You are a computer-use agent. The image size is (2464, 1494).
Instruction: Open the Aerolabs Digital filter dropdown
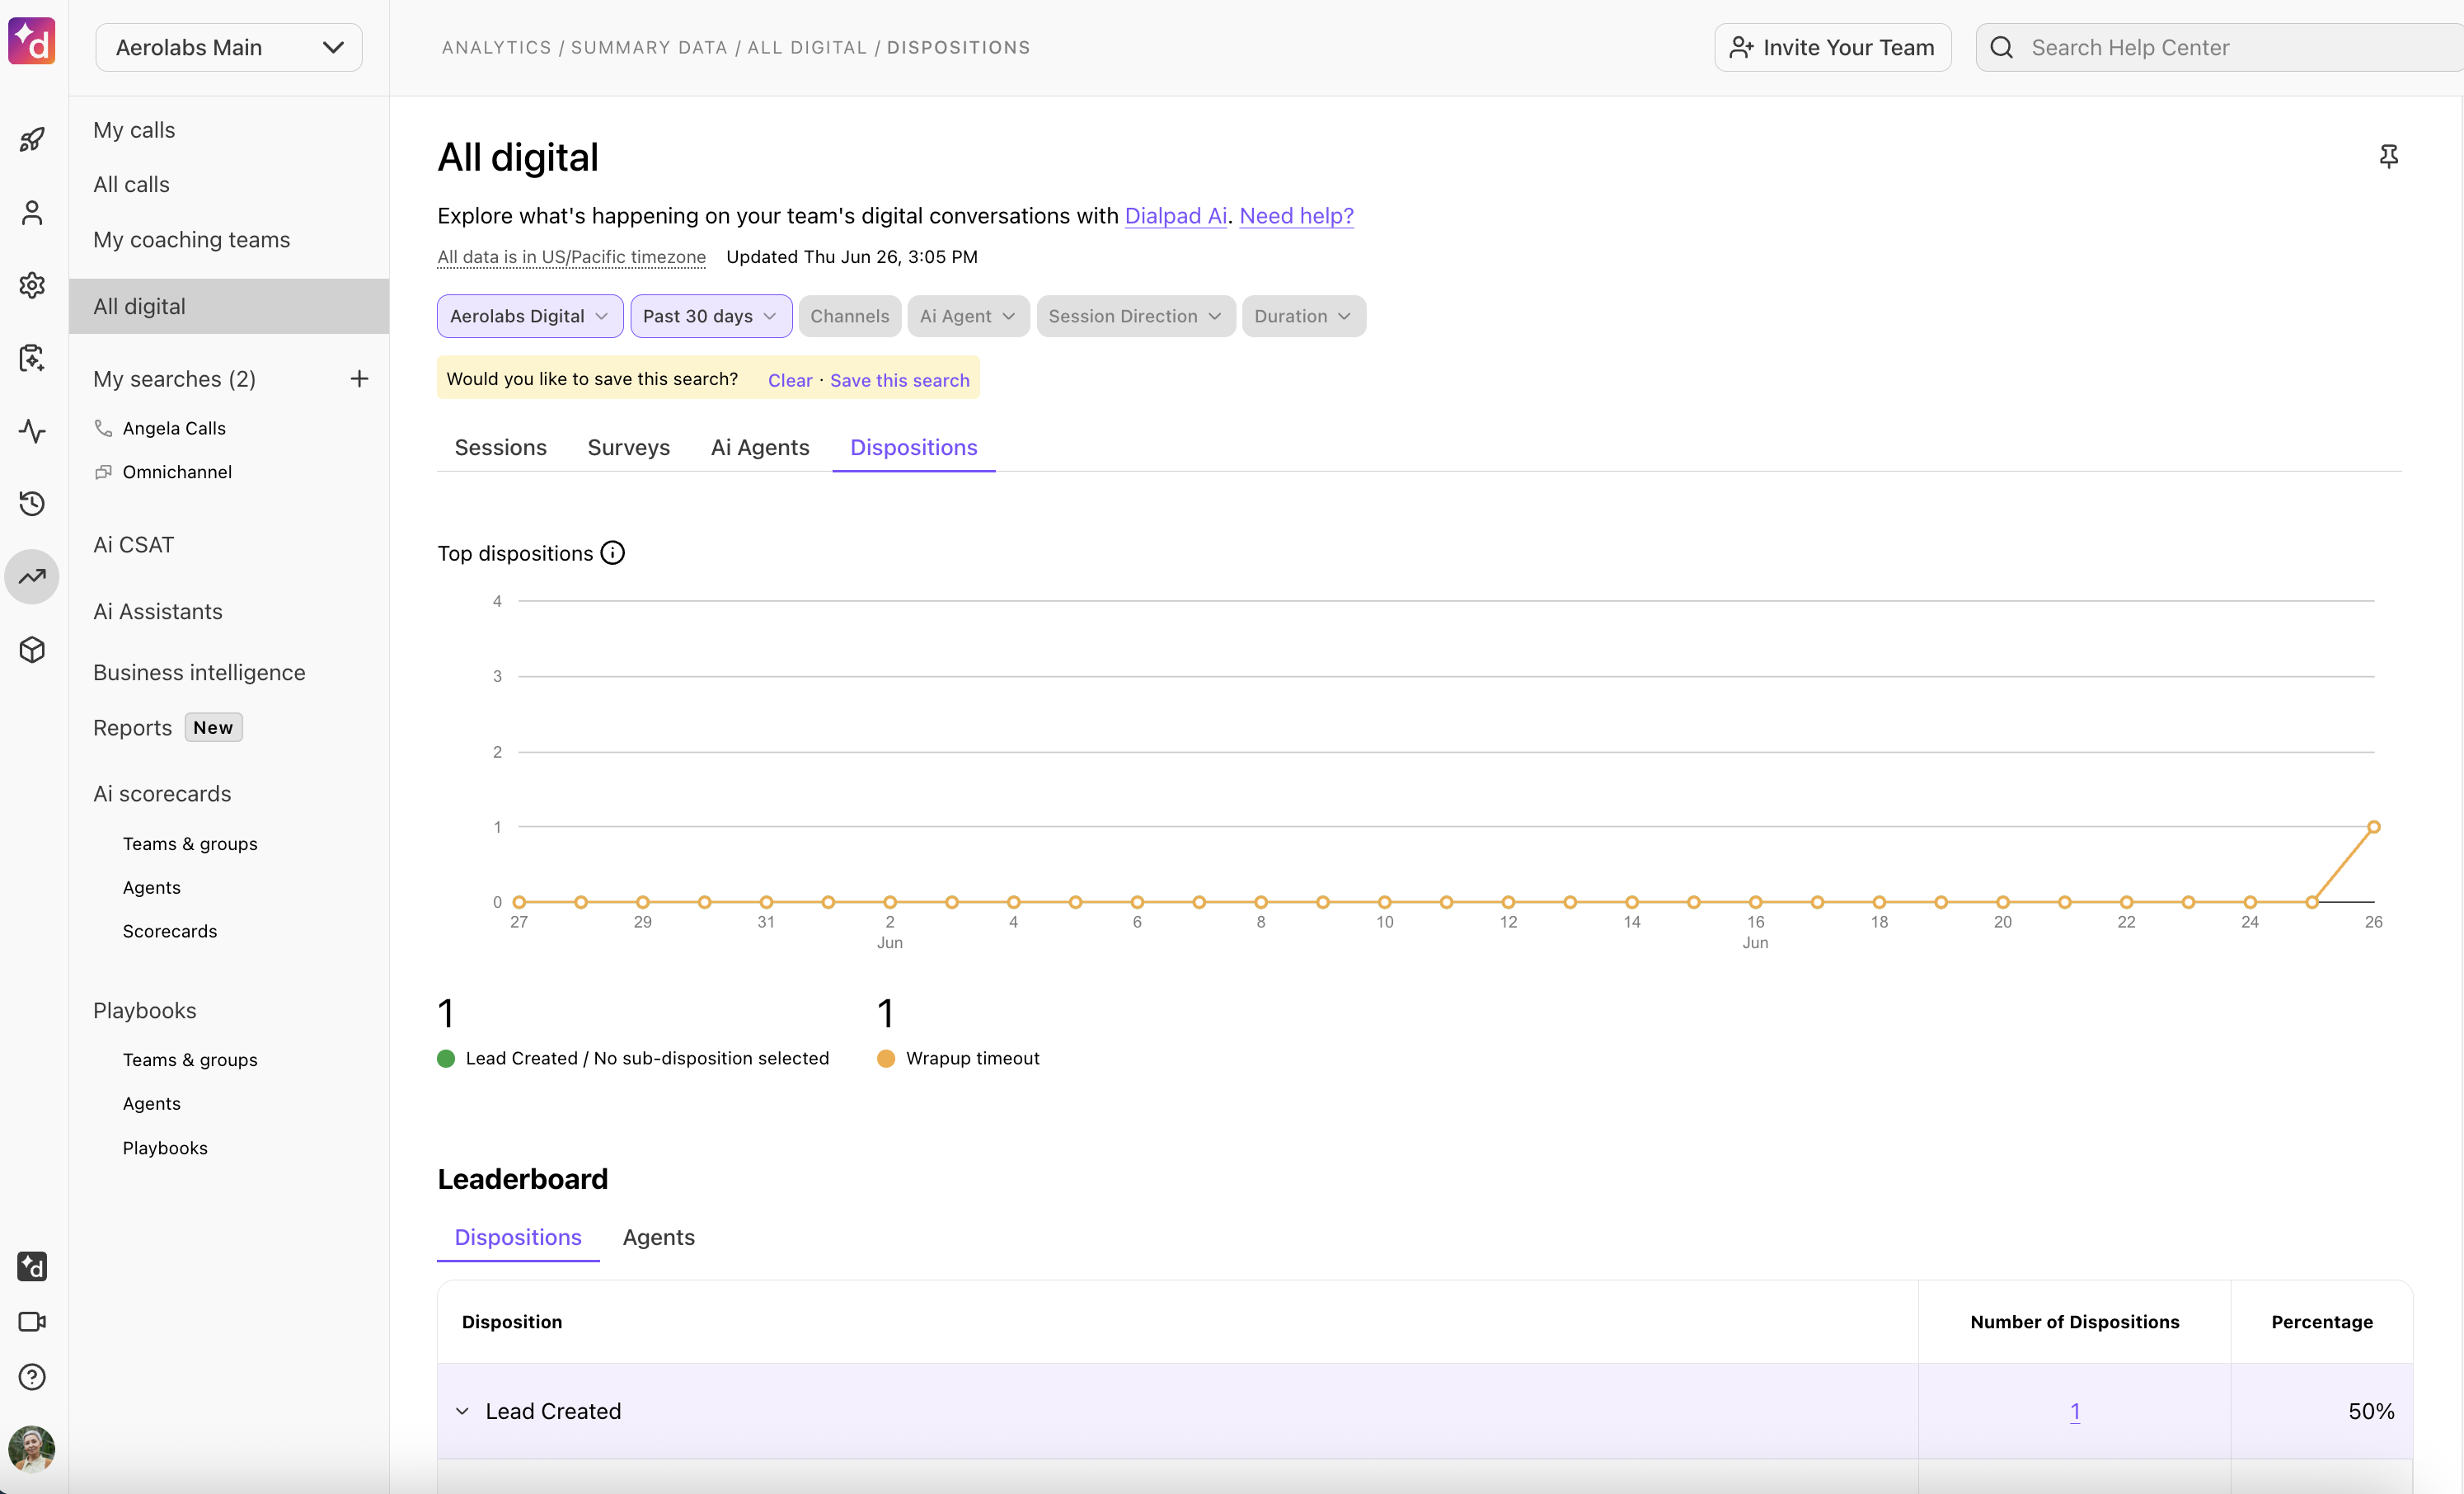(x=530, y=316)
